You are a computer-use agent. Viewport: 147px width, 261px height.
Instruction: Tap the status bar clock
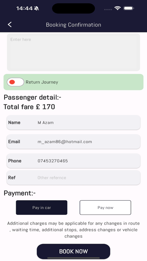pyautogui.click(x=24, y=8)
